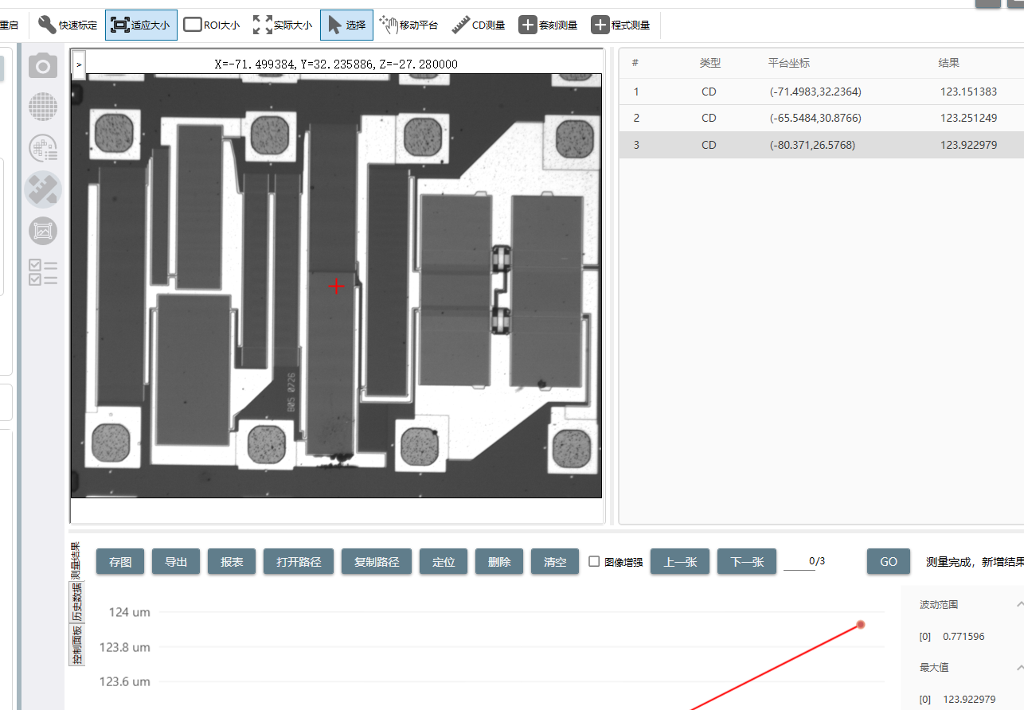
Task: Click the red crosshair in the image
Action: [x=337, y=286]
